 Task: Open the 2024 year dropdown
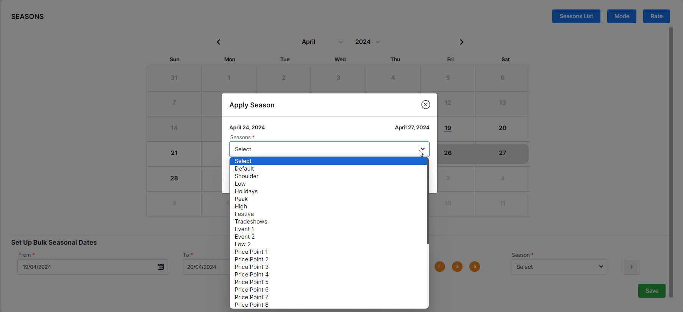367,42
